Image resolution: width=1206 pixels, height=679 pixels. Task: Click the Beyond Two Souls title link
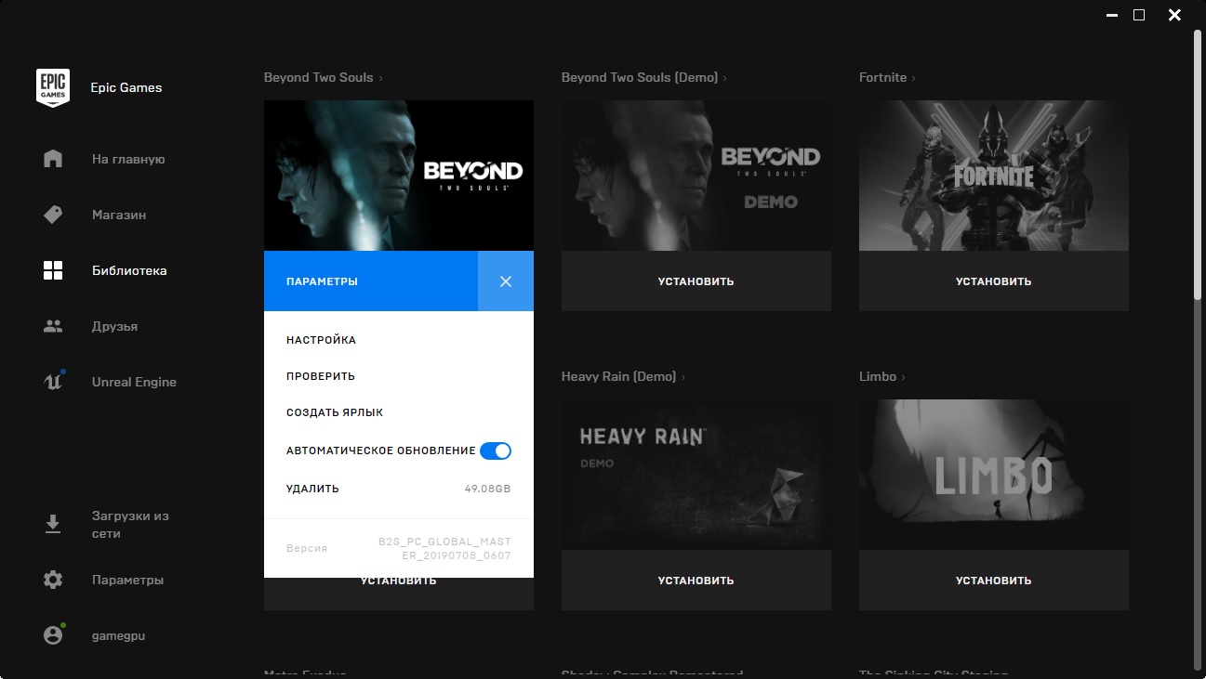[318, 78]
